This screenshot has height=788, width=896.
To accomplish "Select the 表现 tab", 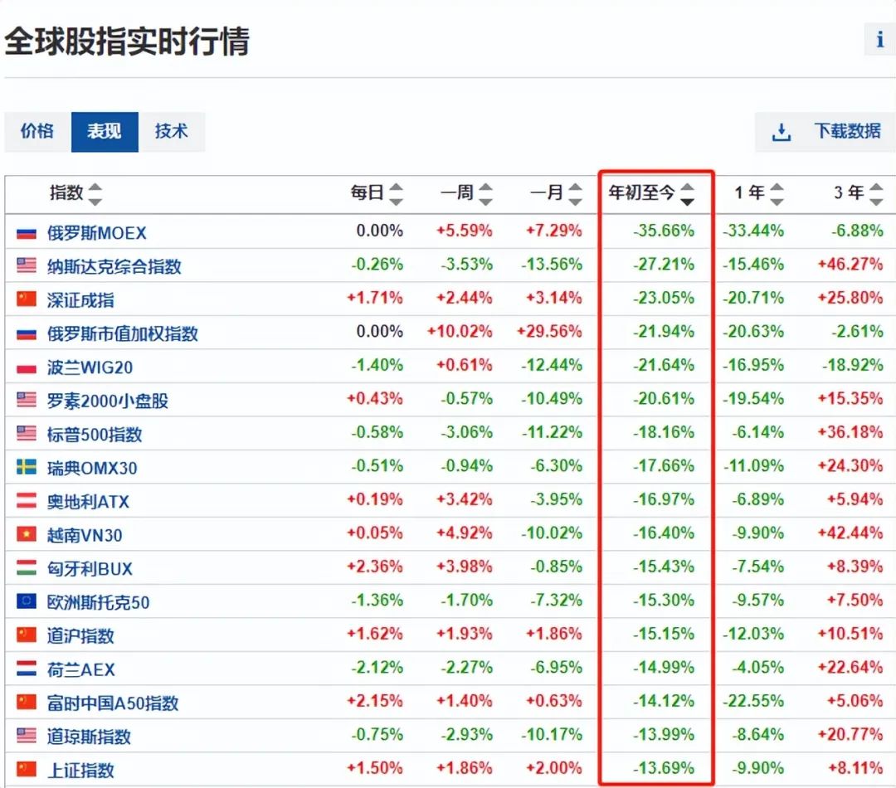I will [x=105, y=132].
